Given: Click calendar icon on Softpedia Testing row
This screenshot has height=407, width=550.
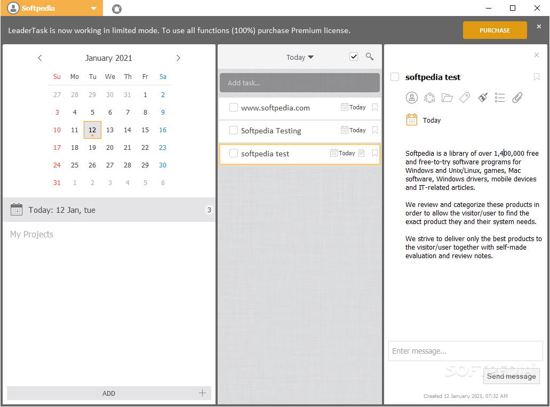Looking at the screenshot, I should click(345, 130).
